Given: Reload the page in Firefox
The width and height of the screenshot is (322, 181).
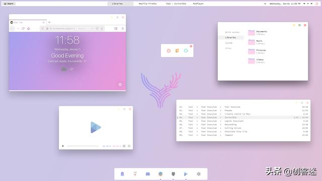Looking at the screenshot, I should [23, 29].
